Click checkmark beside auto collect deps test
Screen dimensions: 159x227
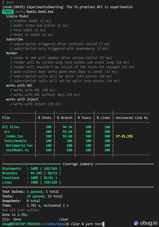click(11, 71)
